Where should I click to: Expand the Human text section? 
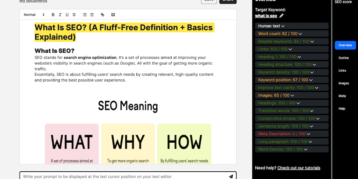pyautogui.click(x=292, y=26)
